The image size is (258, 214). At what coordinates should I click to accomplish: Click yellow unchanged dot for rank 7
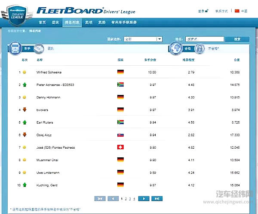[25, 147]
